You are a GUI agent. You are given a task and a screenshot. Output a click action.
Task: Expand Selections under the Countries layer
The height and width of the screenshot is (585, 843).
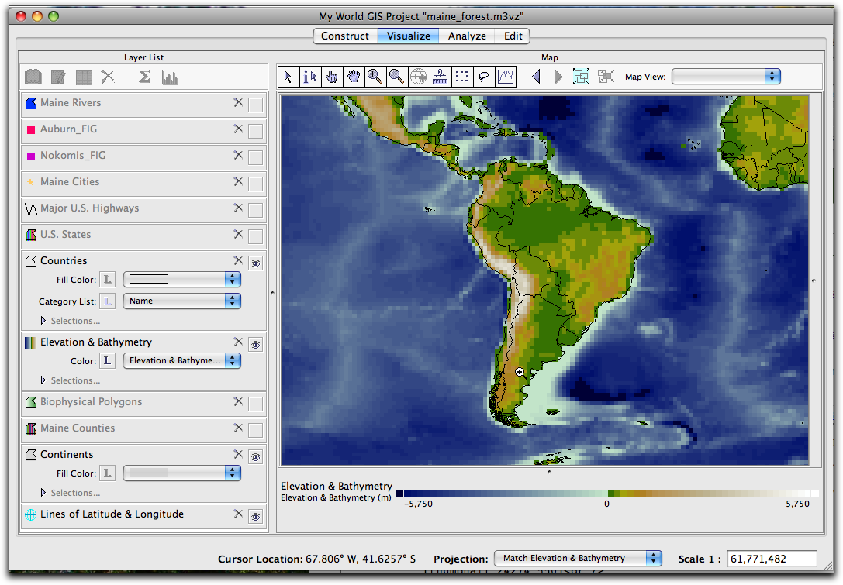(x=43, y=321)
